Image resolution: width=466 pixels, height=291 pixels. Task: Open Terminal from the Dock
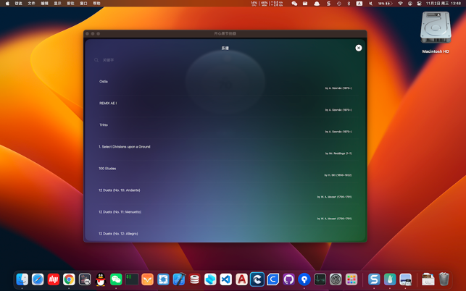[x=132, y=279]
